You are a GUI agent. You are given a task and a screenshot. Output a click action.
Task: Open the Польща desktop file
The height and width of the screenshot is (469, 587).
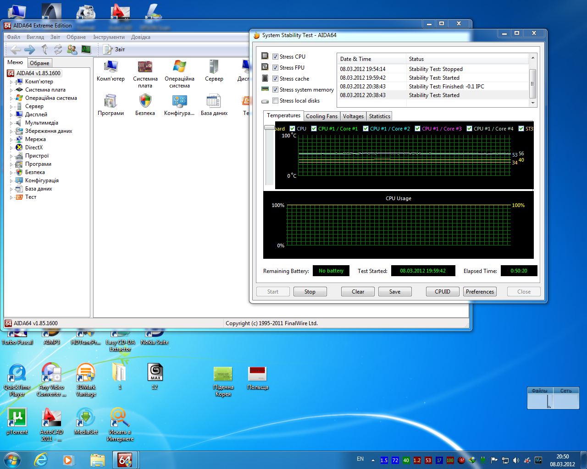click(258, 378)
